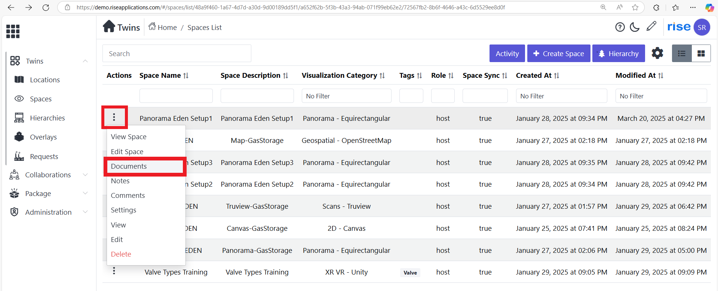
Task: Click browser refresh button
Action: (x=46, y=7)
